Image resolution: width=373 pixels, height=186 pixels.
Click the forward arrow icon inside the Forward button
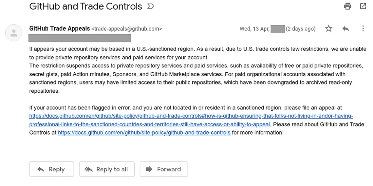click(149, 169)
